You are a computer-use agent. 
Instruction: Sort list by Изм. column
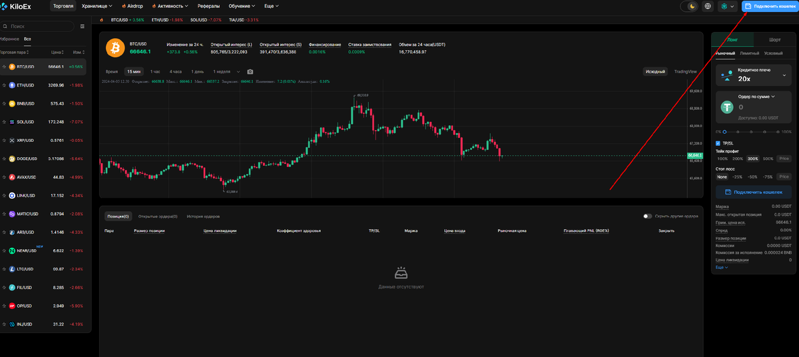(x=79, y=52)
